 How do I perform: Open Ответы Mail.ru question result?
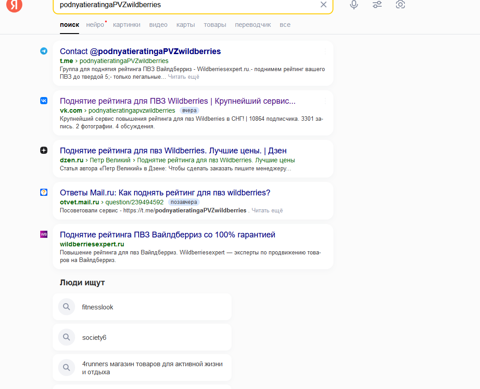(165, 192)
